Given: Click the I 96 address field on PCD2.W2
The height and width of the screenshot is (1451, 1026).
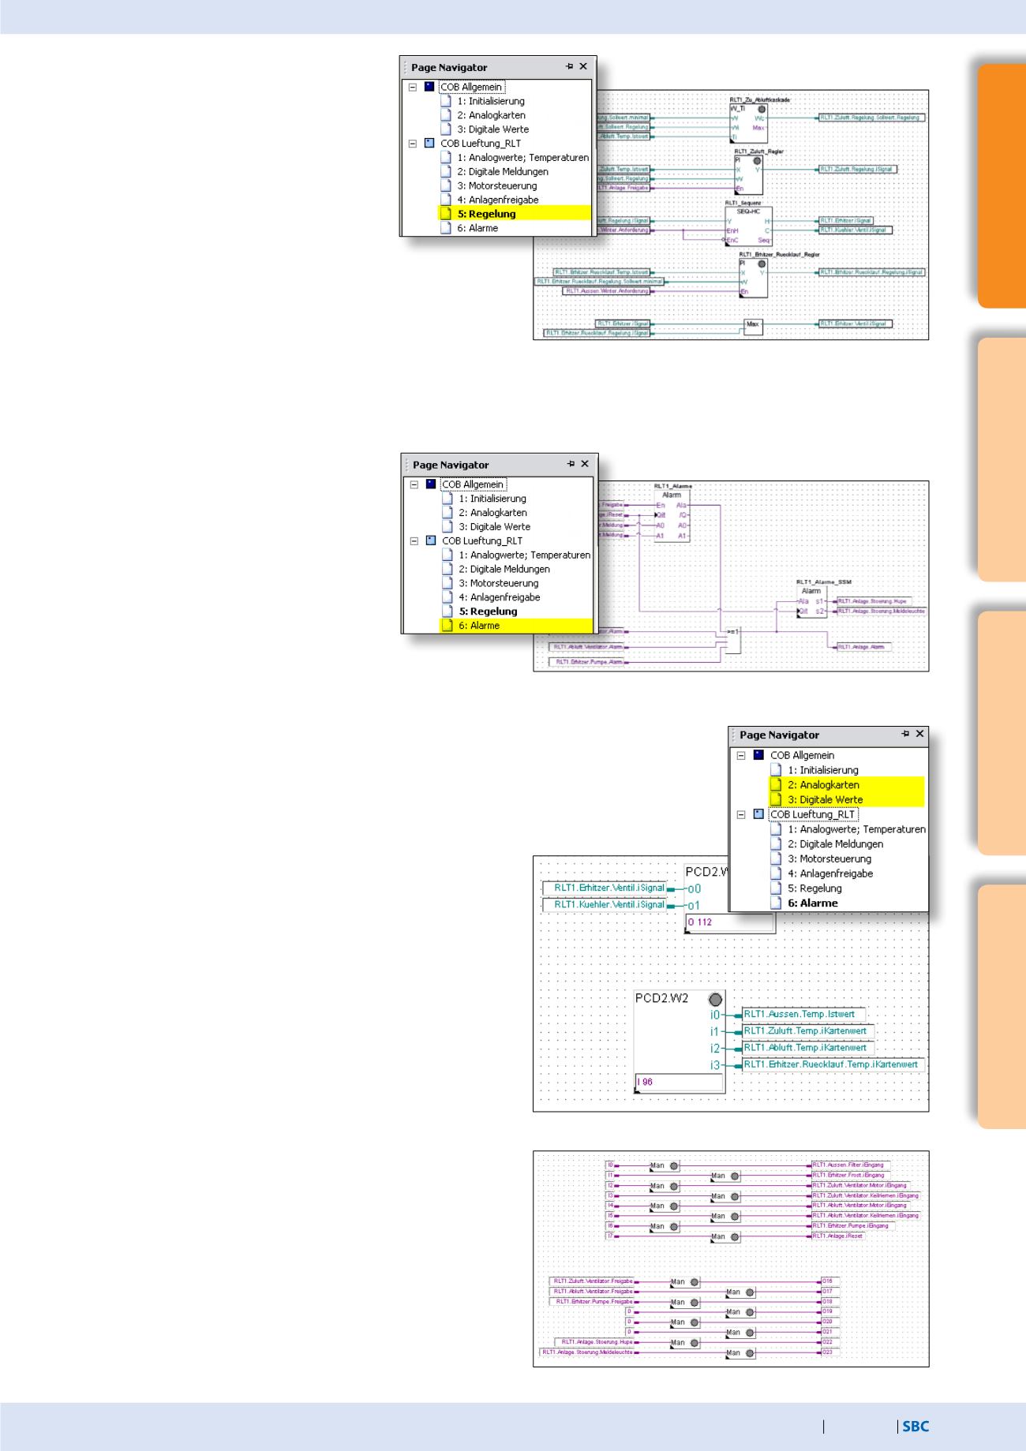Looking at the screenshot, I should 680,1082.
